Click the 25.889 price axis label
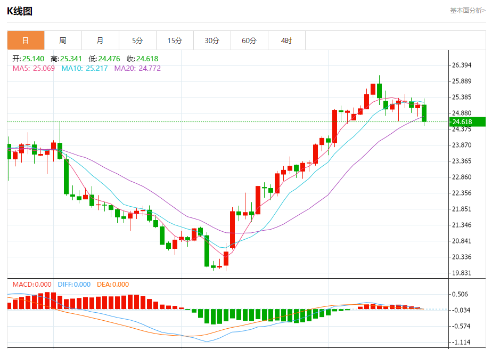 point(462,82)
